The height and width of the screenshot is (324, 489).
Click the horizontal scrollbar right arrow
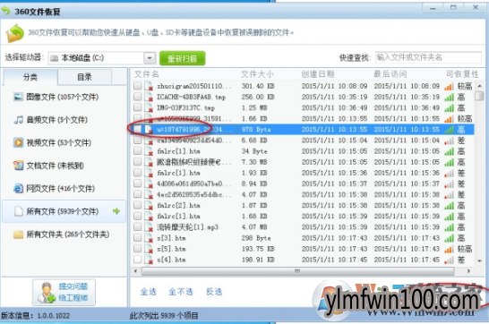click(468, 271)
